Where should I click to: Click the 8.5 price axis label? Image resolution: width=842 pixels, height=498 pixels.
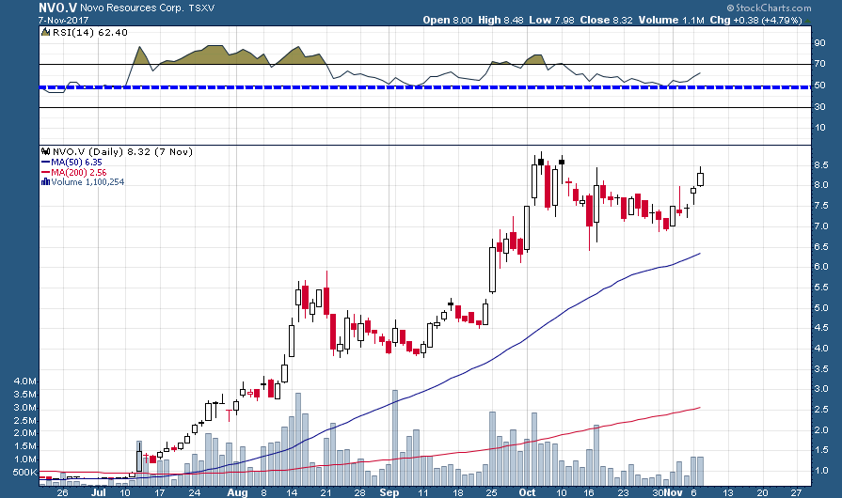821,165
